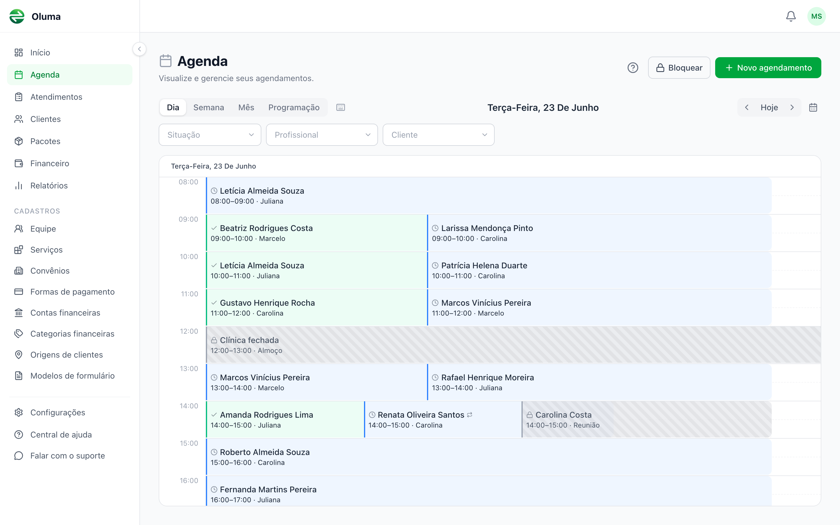Open Roberto Almeida Souza appointment
Image resolution: width=840 pixels, height=525 pixels.
point(489,457)
